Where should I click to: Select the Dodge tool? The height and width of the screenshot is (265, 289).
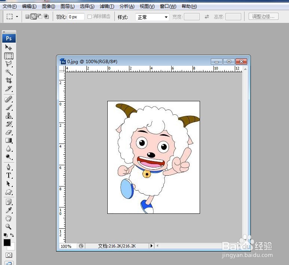9,157
